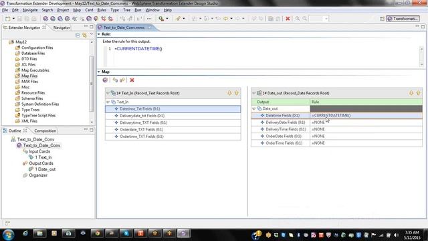Click the red X delete icon in main toolbar
Screen dimensions: 428x241
288,19
